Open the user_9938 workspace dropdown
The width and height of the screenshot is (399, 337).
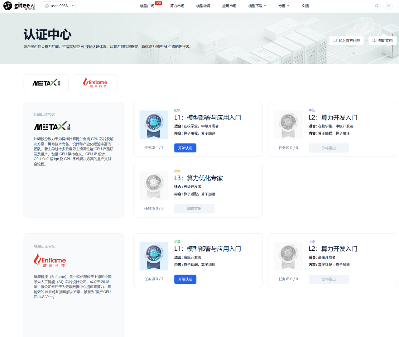pyautogui.click(x=73, y=6)
